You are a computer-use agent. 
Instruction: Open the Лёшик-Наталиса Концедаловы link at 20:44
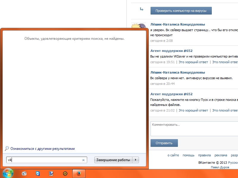(x=178, y=72)
